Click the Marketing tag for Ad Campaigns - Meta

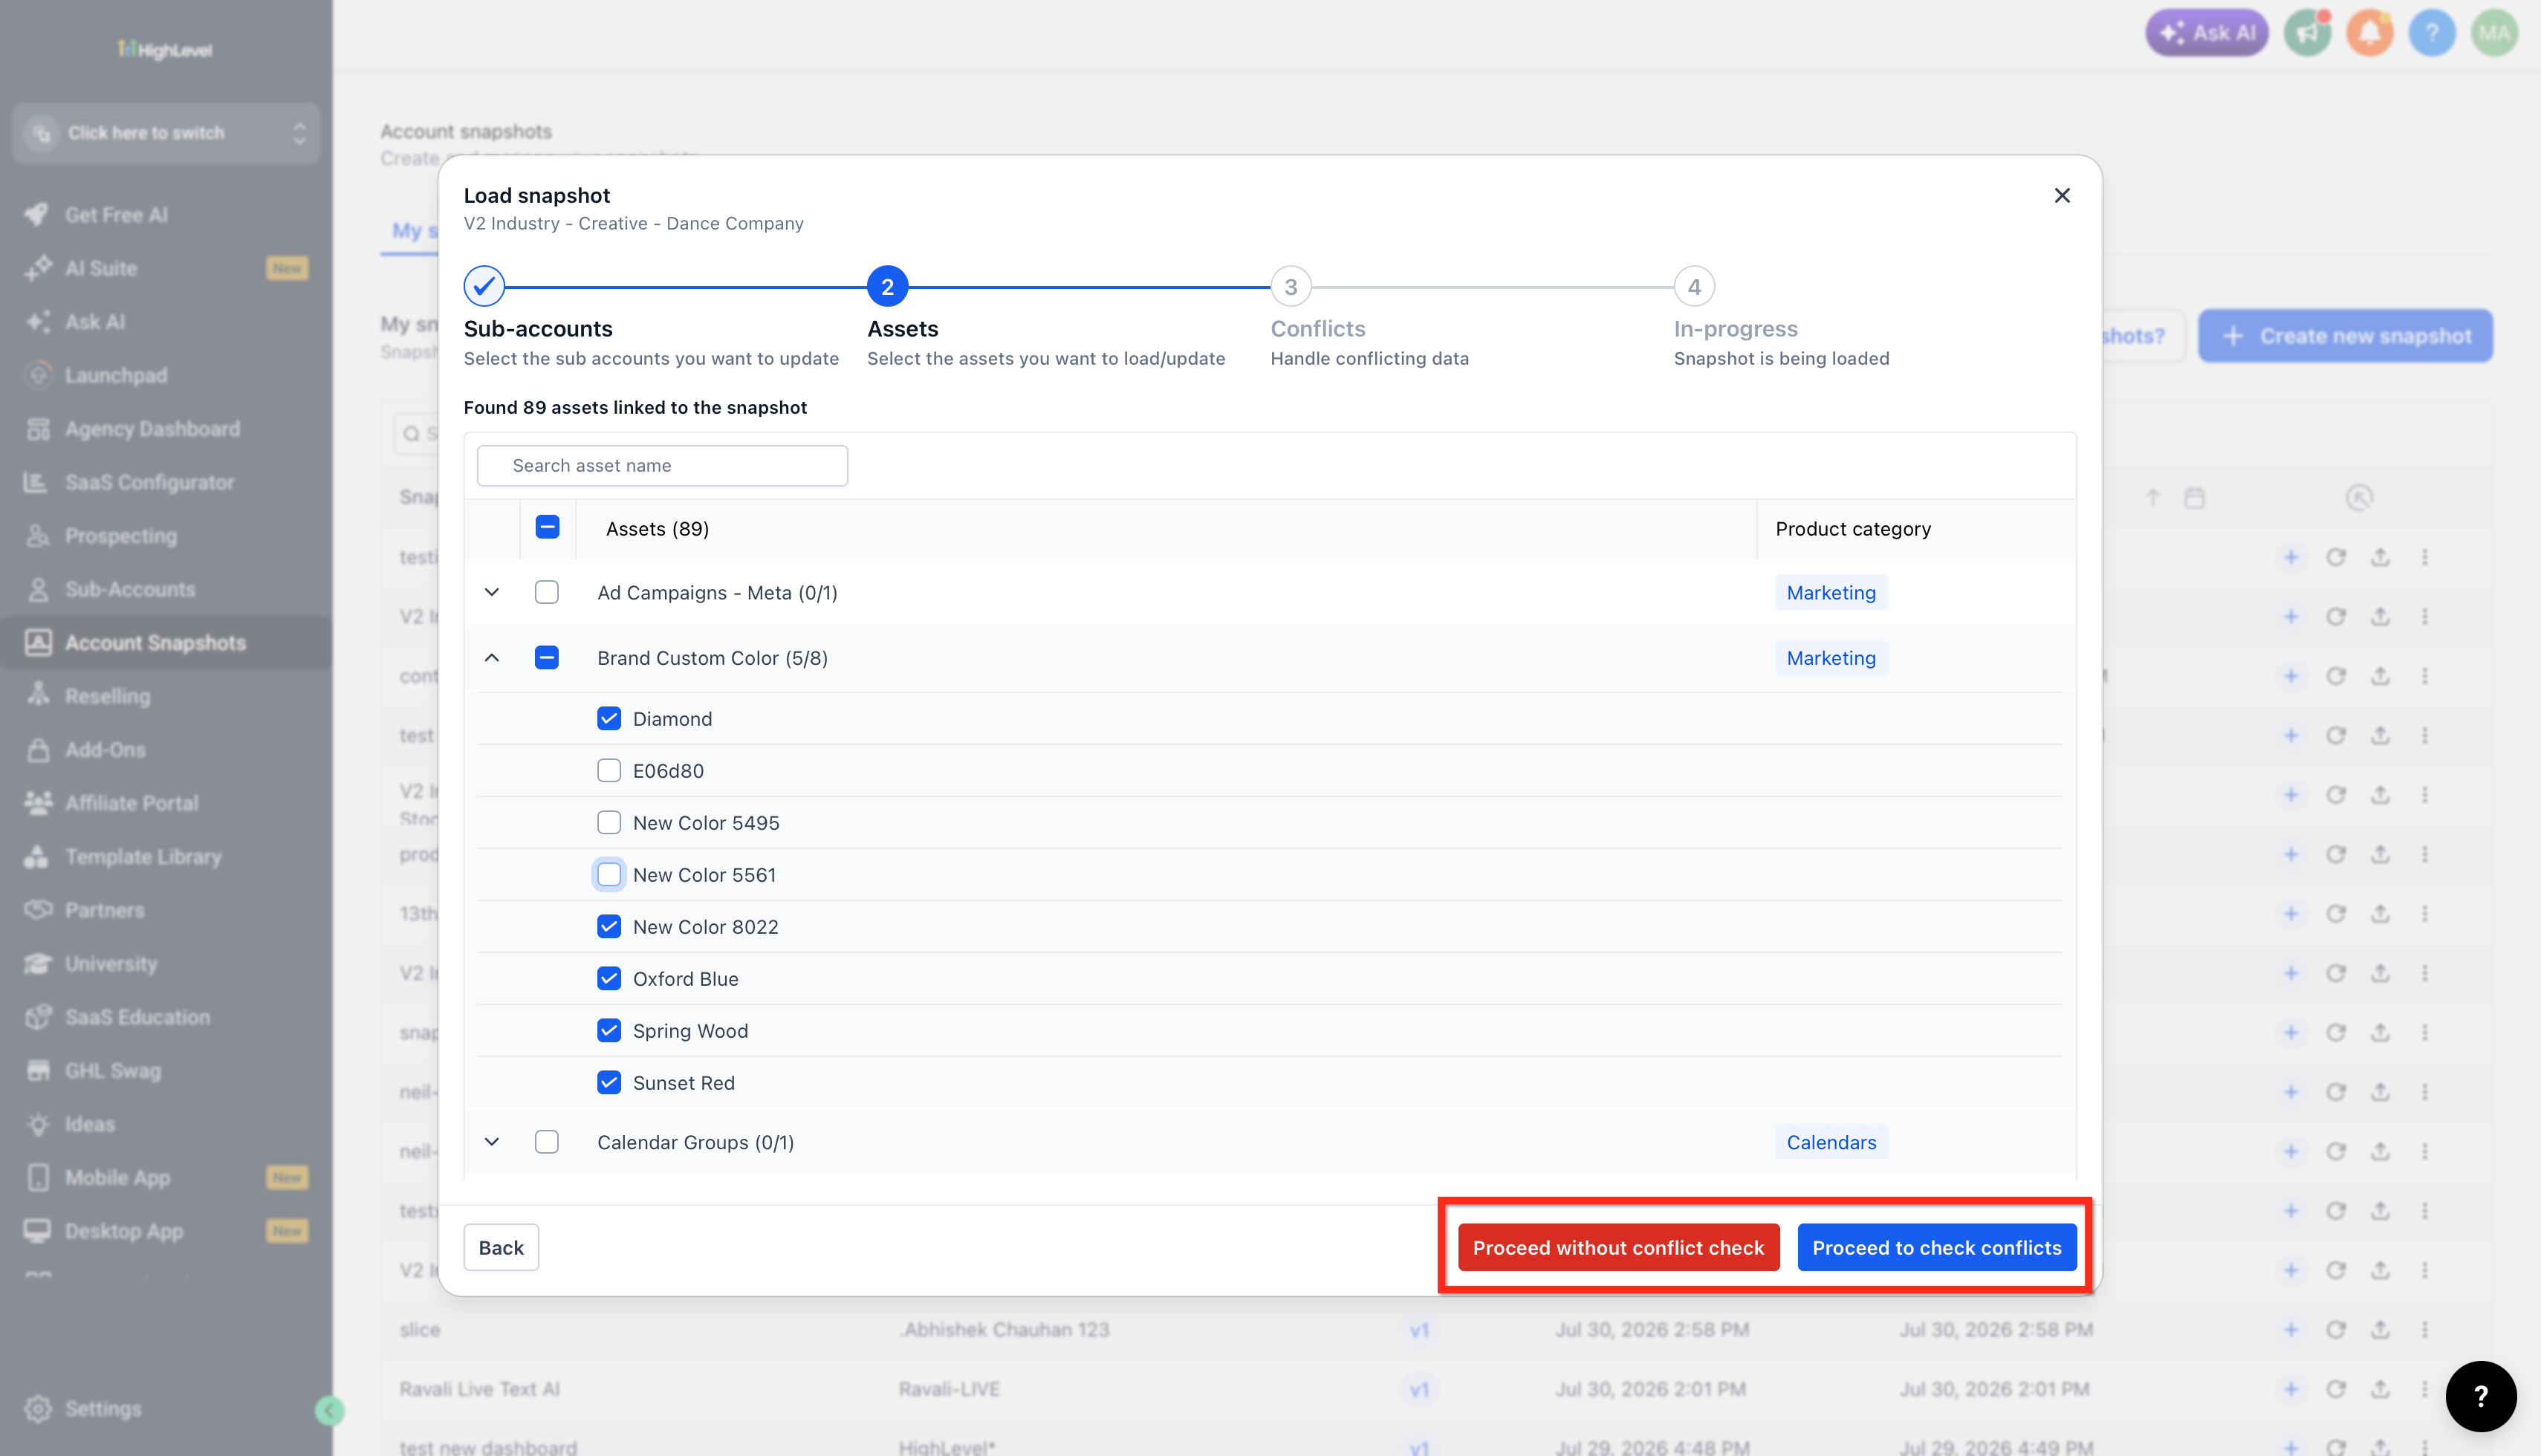click(1831, 592)
